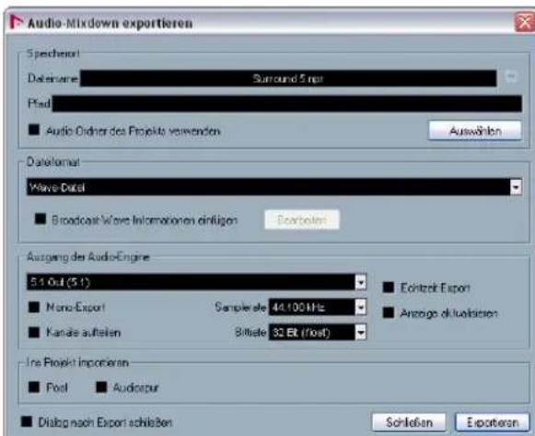The height and width of the screenshot is (436, 535).
Task: Open the Samplerate 44.100 kHz dropdown
Action: pyautogui.click(x=318, y=307)
